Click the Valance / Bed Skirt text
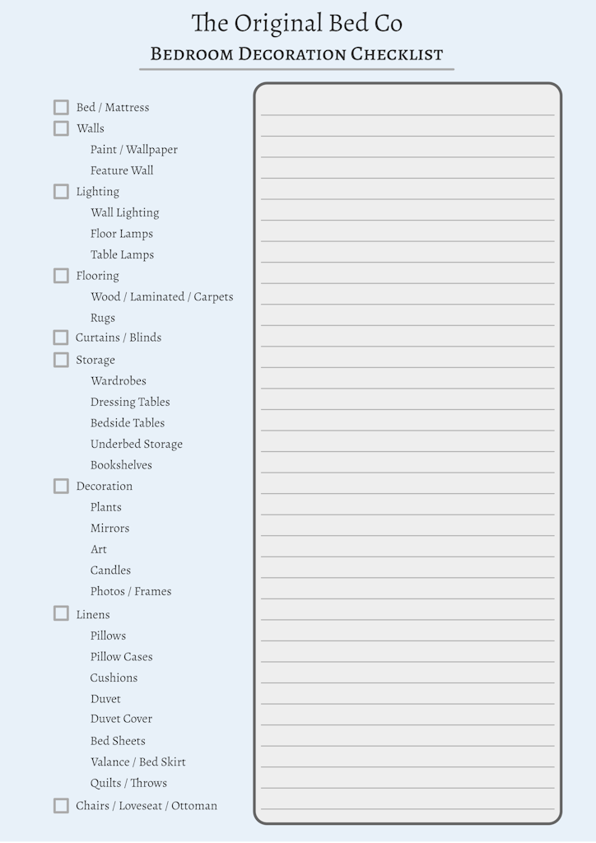596x843 pixels. 138,762
